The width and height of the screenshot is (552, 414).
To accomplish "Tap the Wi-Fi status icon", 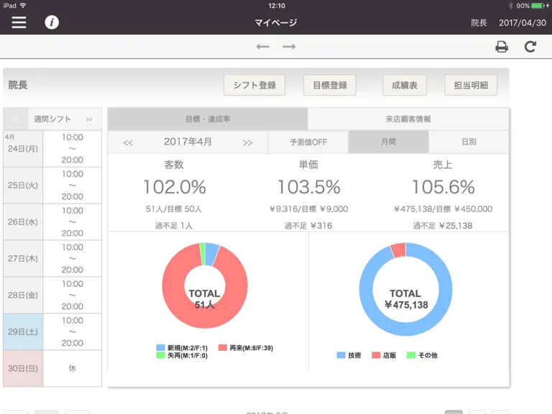I will coord(23,5).
